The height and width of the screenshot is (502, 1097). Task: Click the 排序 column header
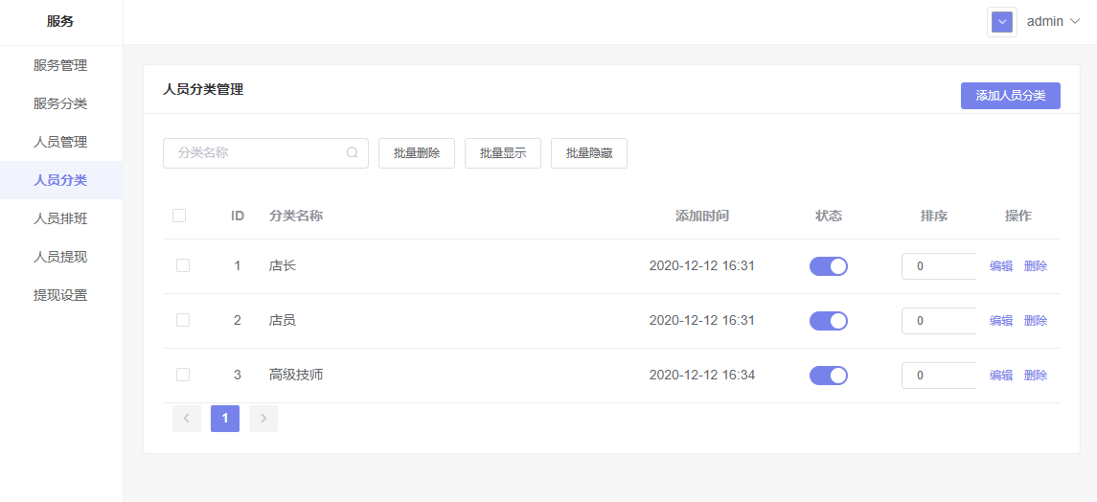933,216
